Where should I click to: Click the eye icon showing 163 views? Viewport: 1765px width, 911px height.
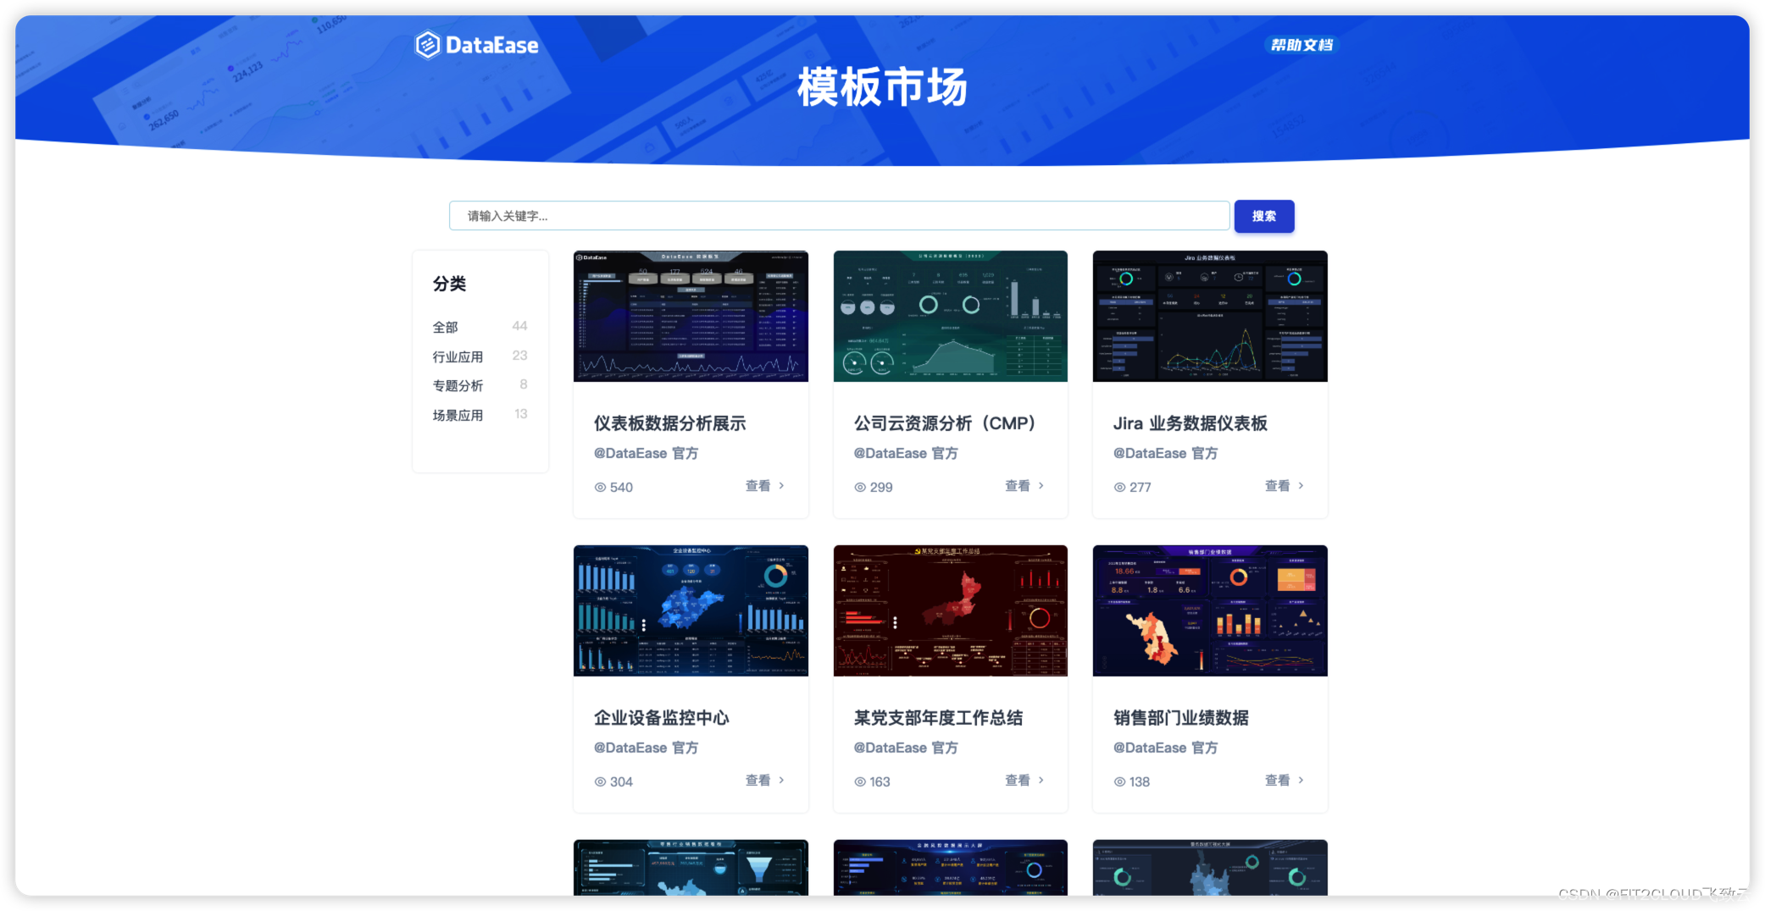click(x=860, y=781)
